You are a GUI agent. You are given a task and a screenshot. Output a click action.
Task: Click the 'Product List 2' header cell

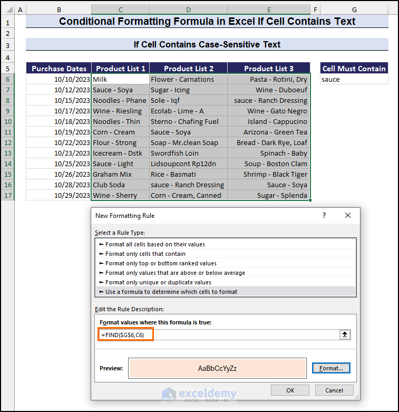point(189,69)
